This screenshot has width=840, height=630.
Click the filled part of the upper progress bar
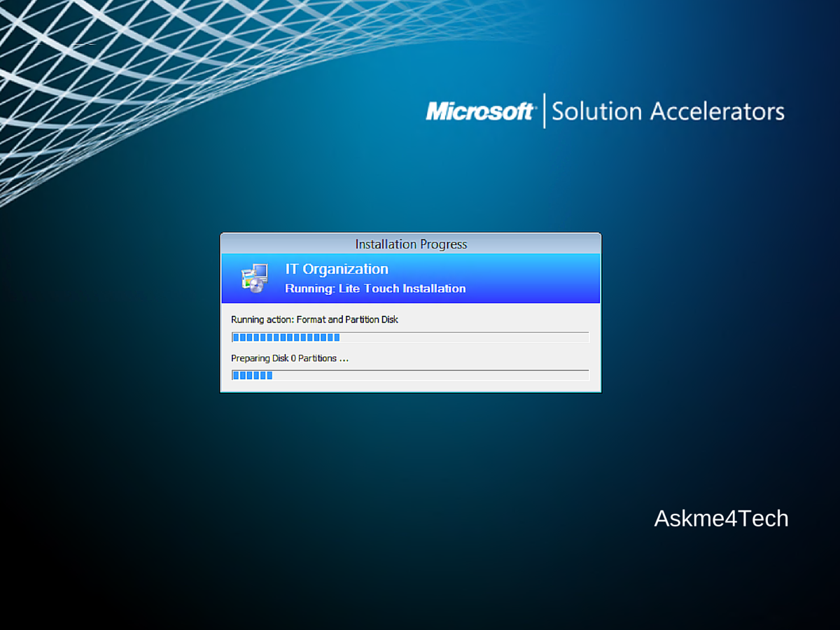[x=286, y=337]
